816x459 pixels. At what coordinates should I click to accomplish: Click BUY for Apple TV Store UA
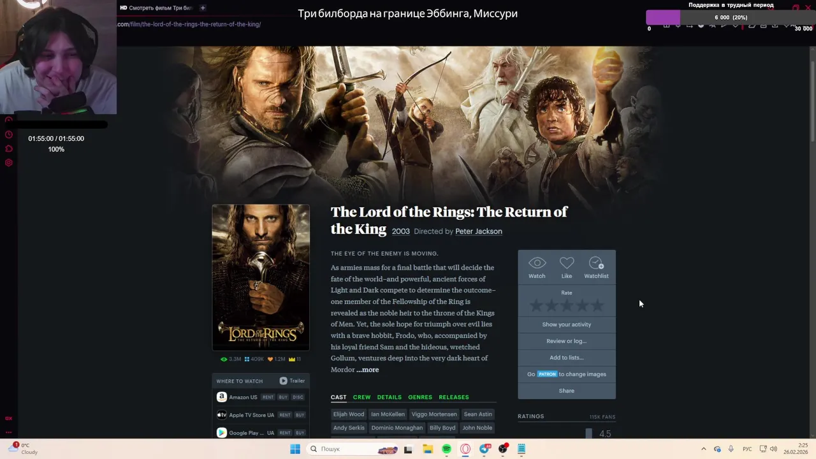tap(300, 415)
